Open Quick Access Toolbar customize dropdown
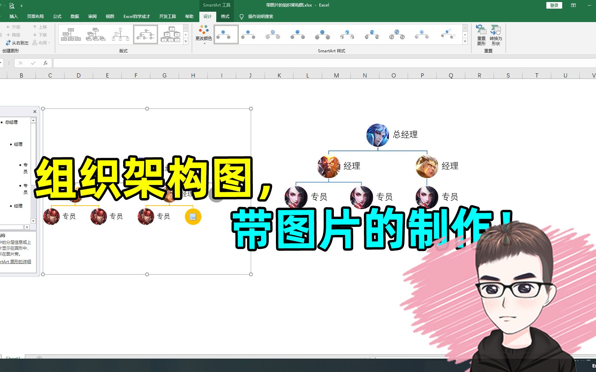The width and height of the screenshot is (596, 372). click(x=21, y=6)
